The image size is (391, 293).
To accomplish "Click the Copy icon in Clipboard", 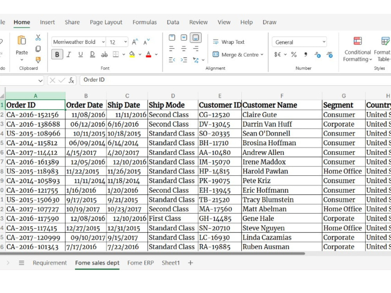I will tap(38, 49).
